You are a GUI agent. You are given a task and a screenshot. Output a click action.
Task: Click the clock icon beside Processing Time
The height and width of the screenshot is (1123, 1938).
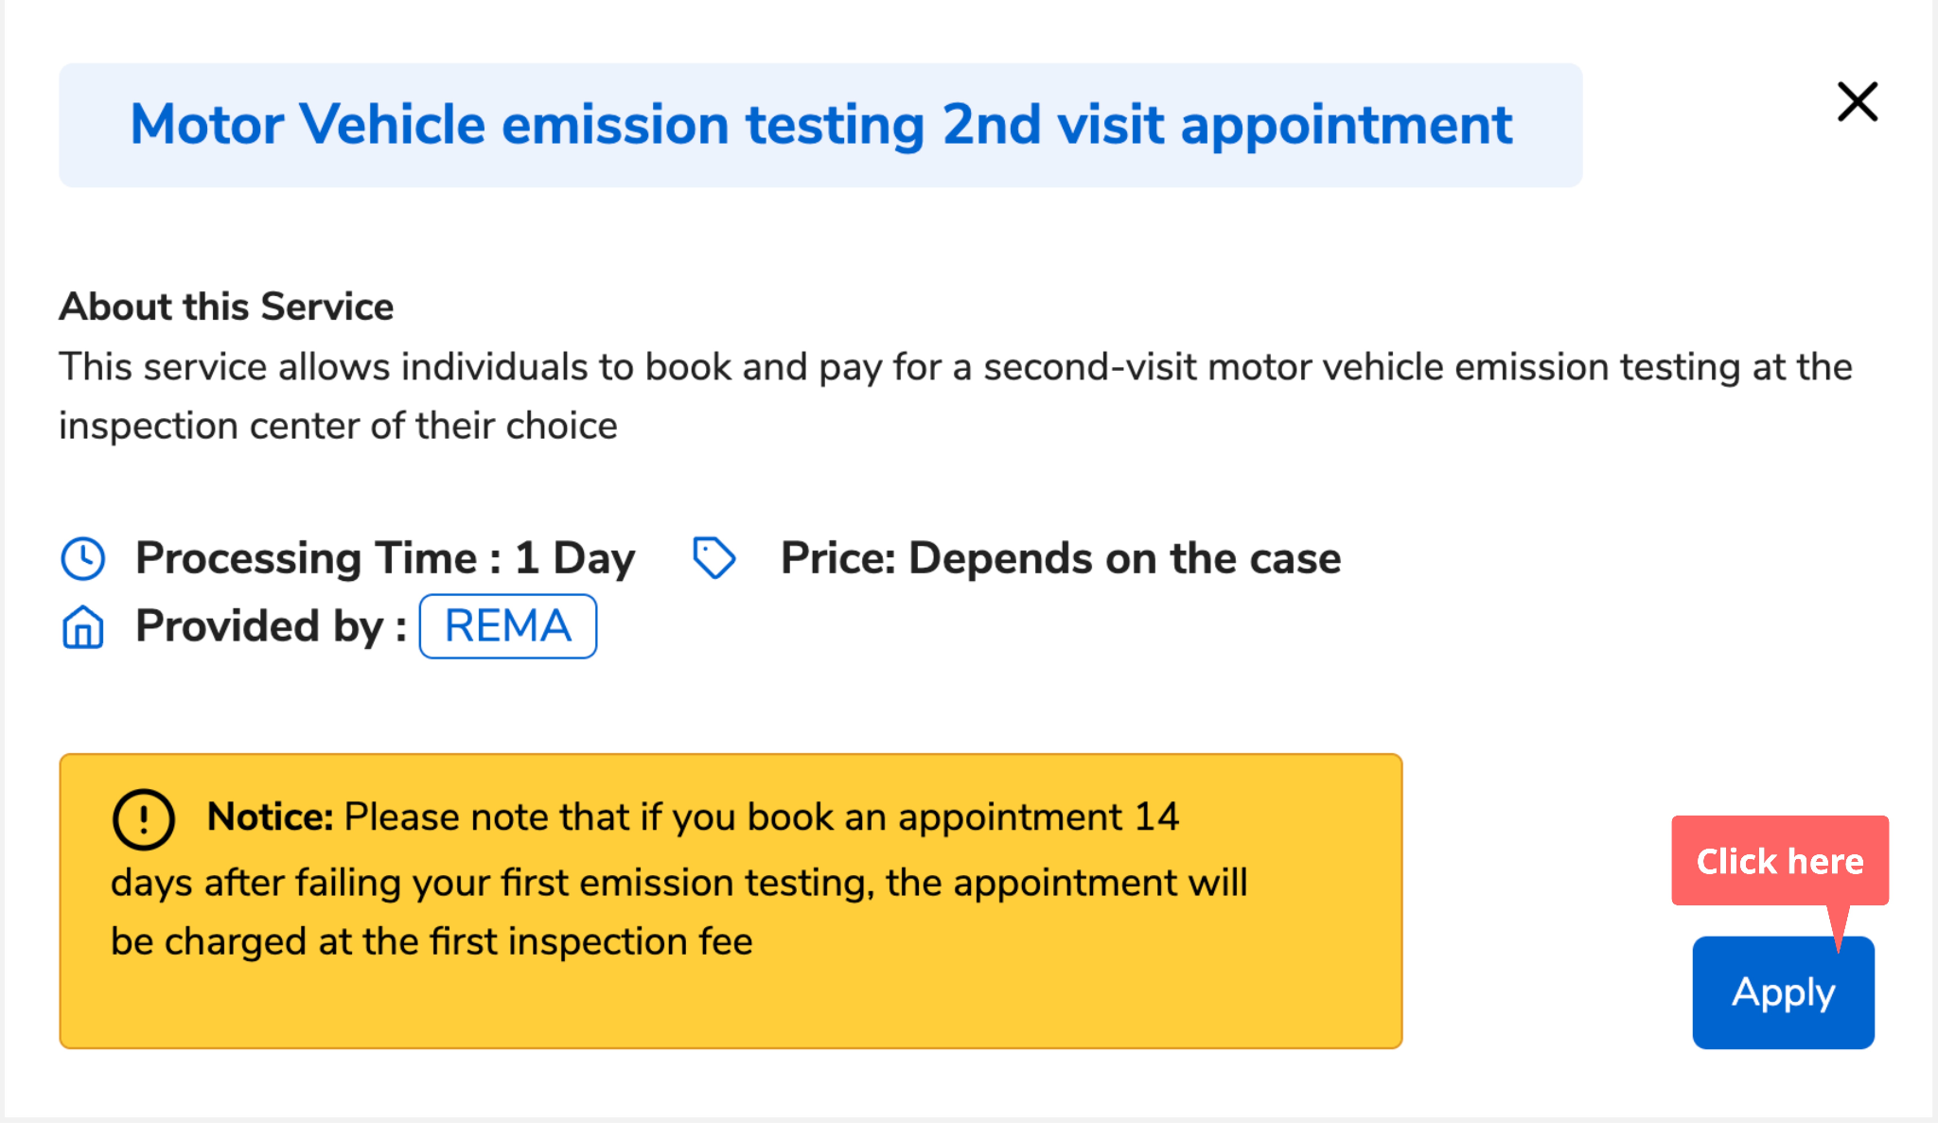83,558
